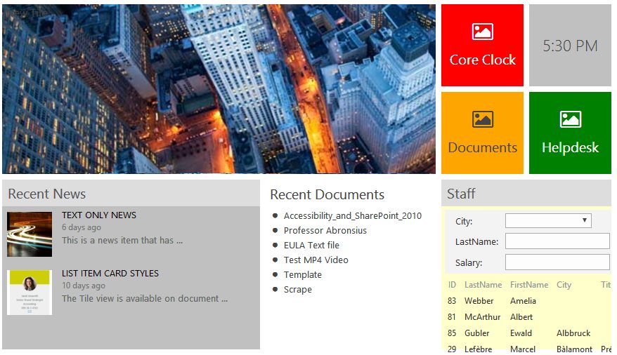617x355 pixels.
Task: Open the green Helpdesk tile
Action: (570, 133)
